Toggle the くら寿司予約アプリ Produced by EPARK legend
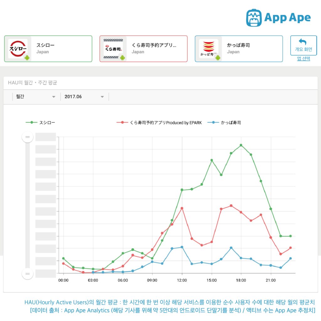 159,123
